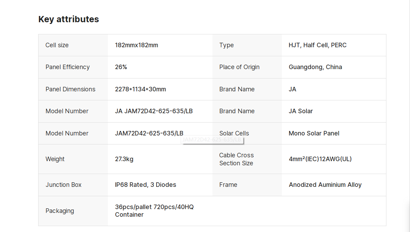This screenshot has height=232, width=410.
Task: Click the 4mm²(IEC)12AWG(UL) value
Action: (x=320, y=159)
